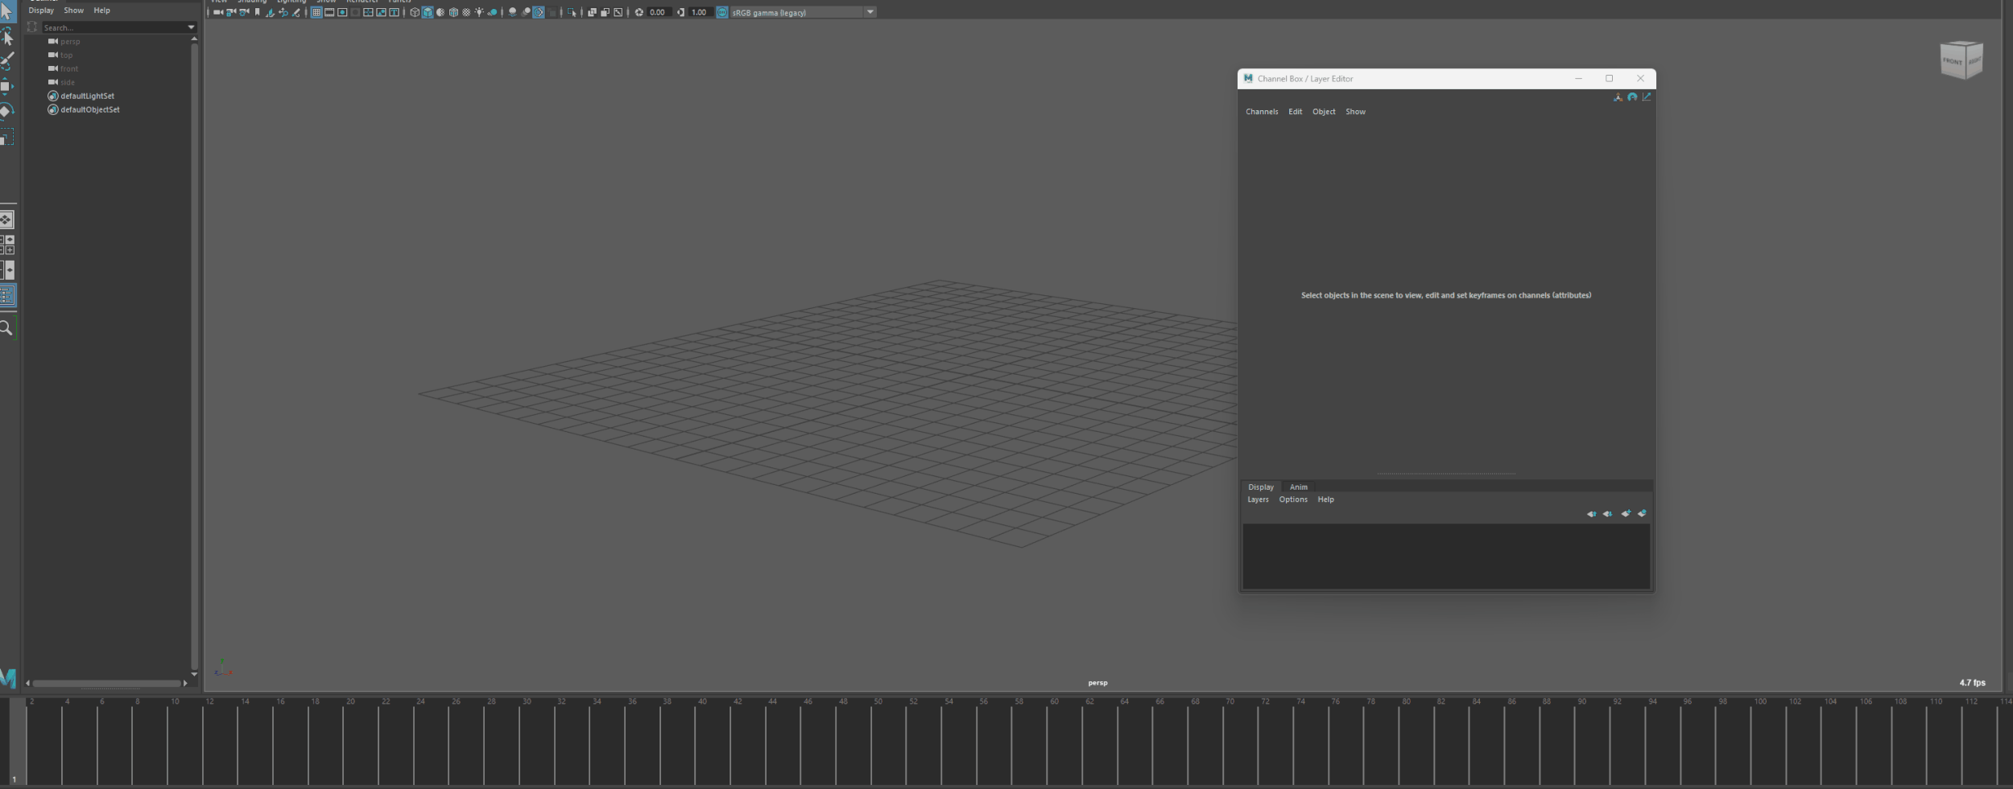Open the Options menu in Layer Editor

click(1293, 499)
